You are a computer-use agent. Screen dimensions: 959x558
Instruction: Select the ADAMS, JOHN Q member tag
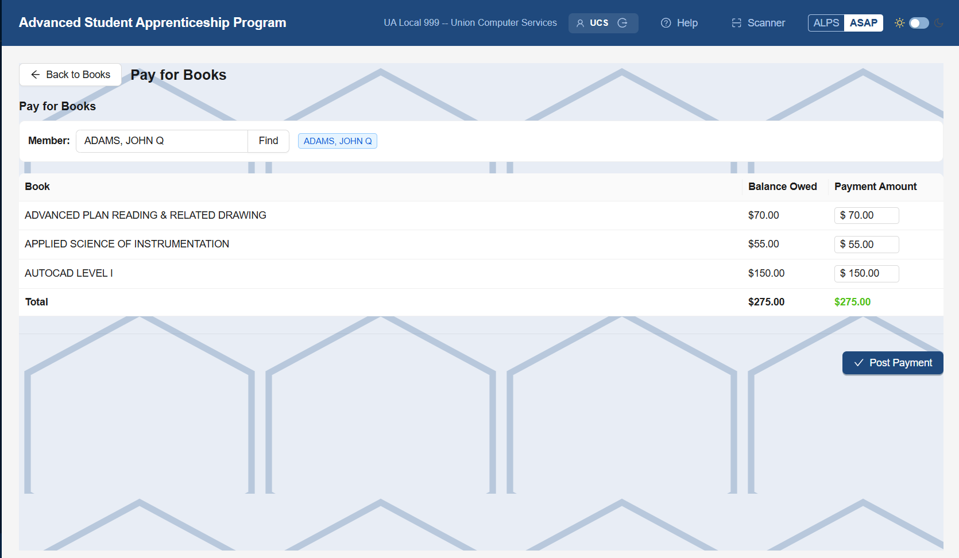[x=338, y=141]
